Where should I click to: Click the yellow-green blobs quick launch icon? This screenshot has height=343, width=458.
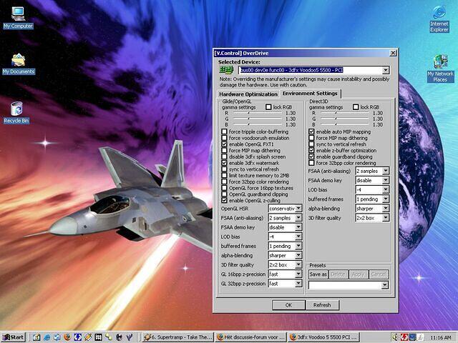tap(108, 337)
